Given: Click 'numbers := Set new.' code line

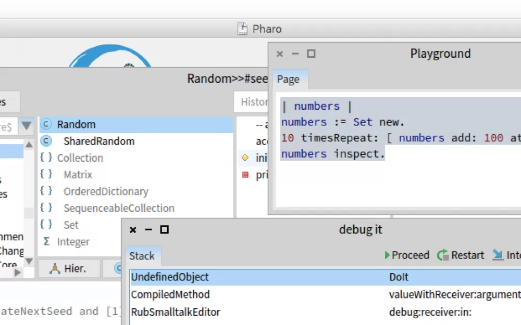Looking at the screenshot, I should coord(343,122).
